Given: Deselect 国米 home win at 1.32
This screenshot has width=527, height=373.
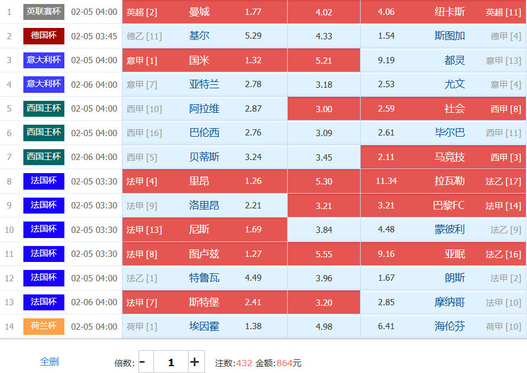Looking at the screenshot, I should click(205, 60).
